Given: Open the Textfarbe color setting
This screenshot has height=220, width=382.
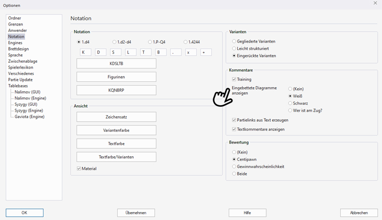Looking at the screenshot, I should click(x=116, y=143).
